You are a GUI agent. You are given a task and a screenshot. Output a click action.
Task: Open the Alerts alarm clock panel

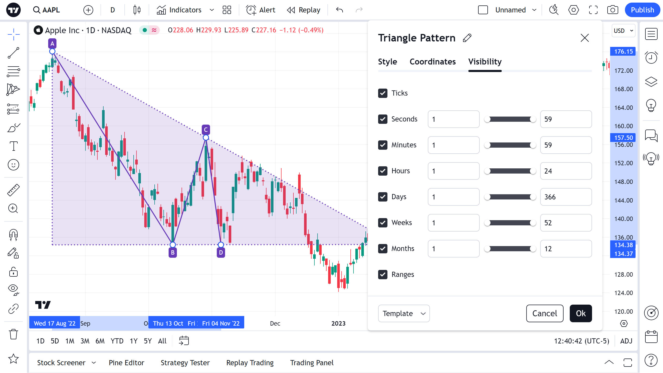click(x=651, y=58)
